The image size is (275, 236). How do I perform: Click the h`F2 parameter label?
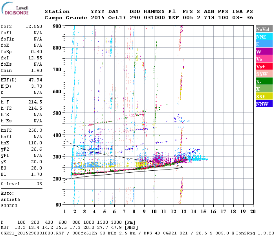pyautogui.click(x=6, y=108)
